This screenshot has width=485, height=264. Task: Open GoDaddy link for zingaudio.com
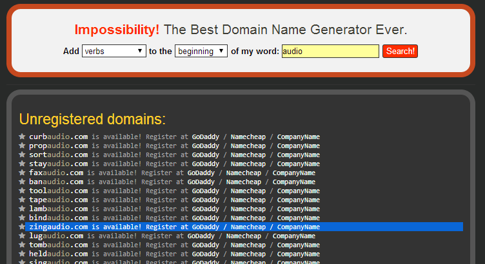tap(205, 227)
